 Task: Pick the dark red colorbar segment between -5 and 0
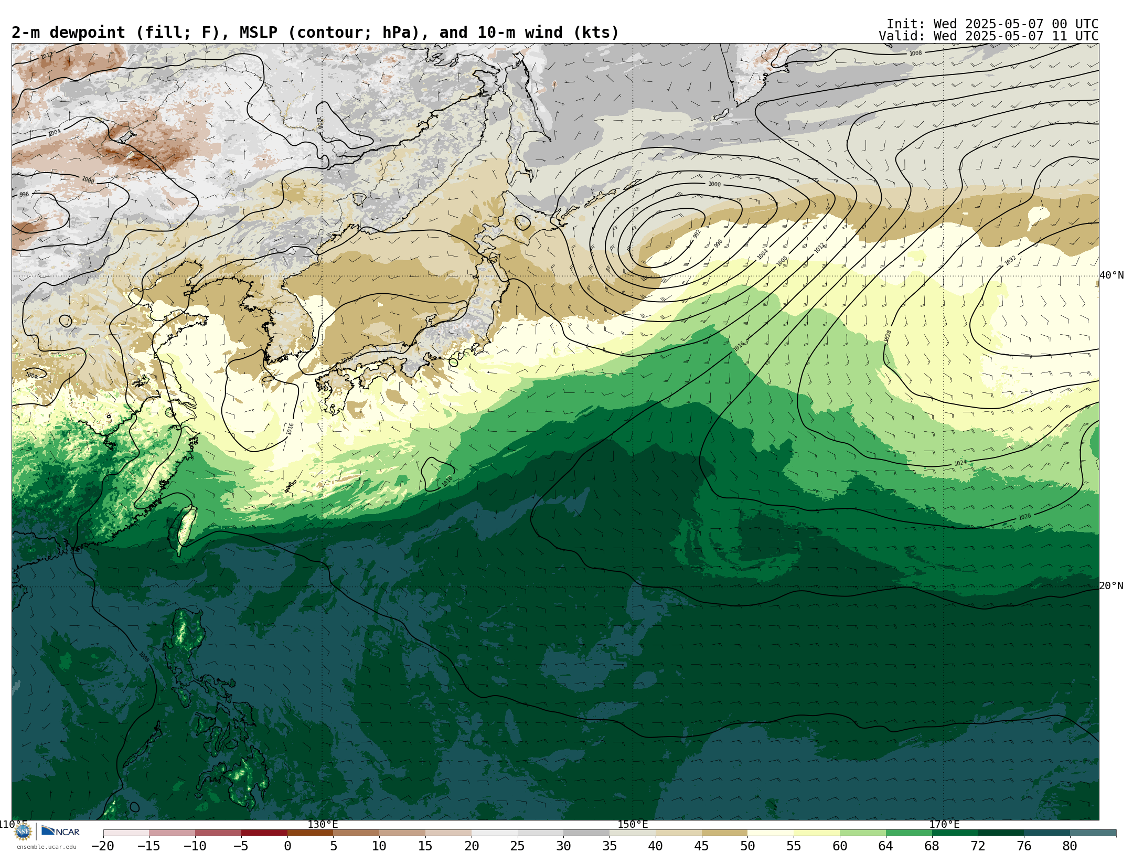point(264,833)
